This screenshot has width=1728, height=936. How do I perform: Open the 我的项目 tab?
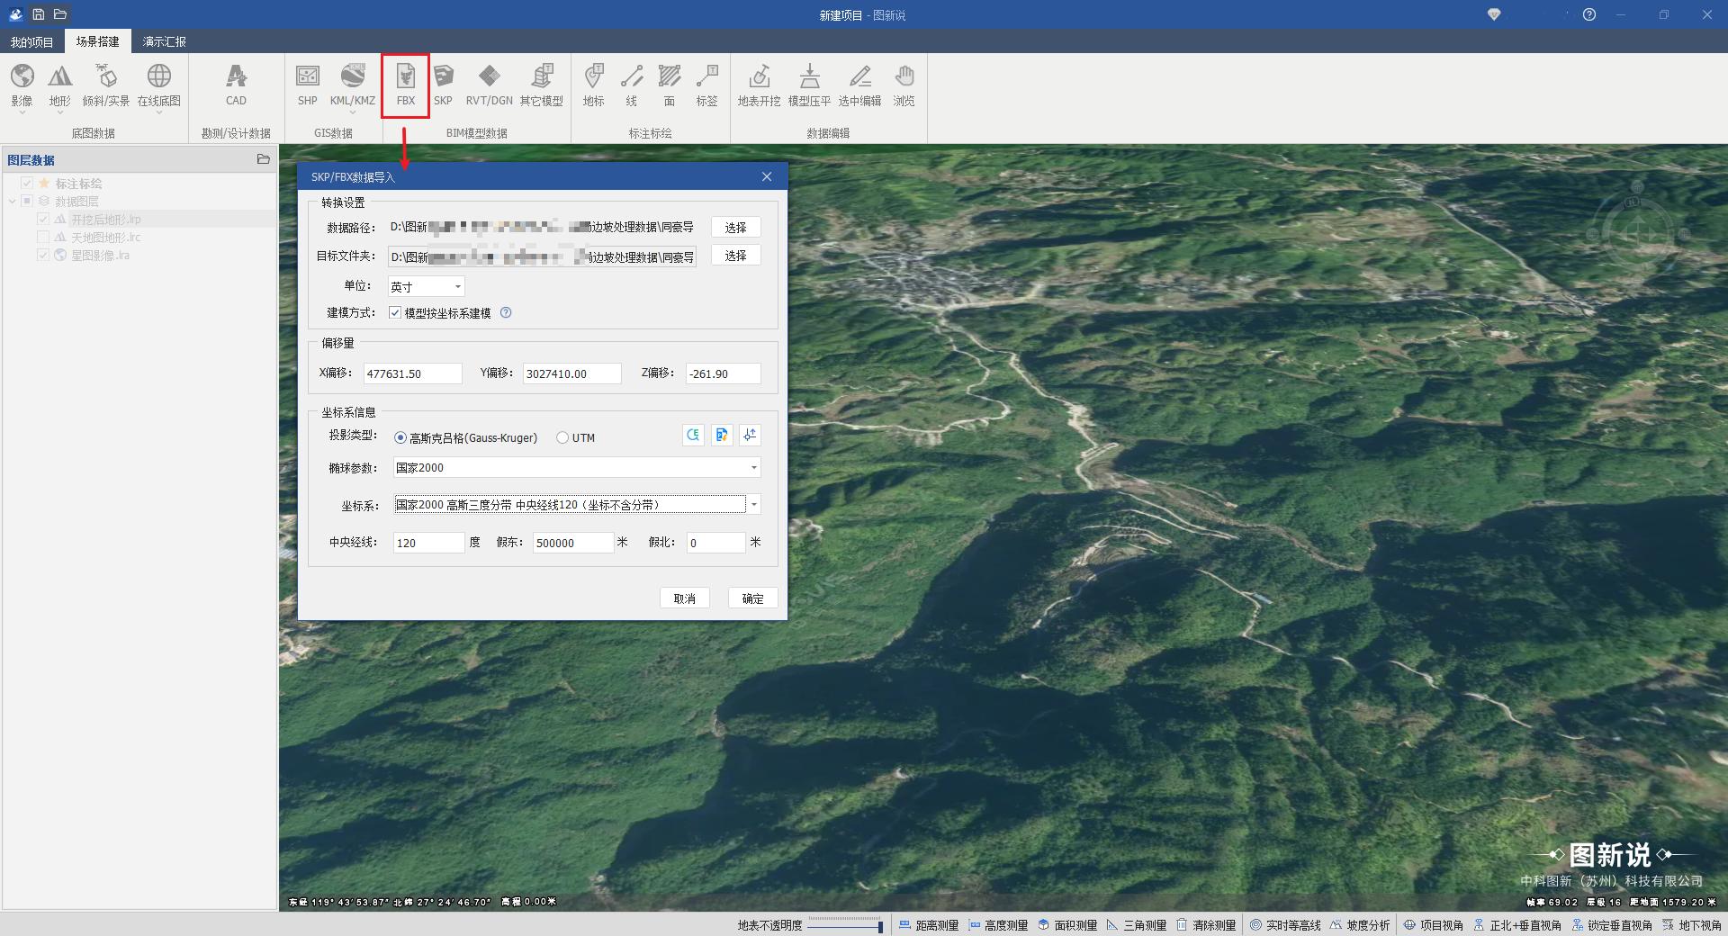[x=31, y=41]
